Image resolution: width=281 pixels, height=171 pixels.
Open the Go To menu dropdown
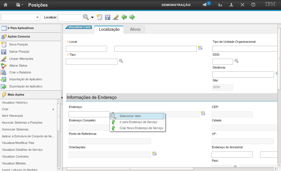(19, 5)
